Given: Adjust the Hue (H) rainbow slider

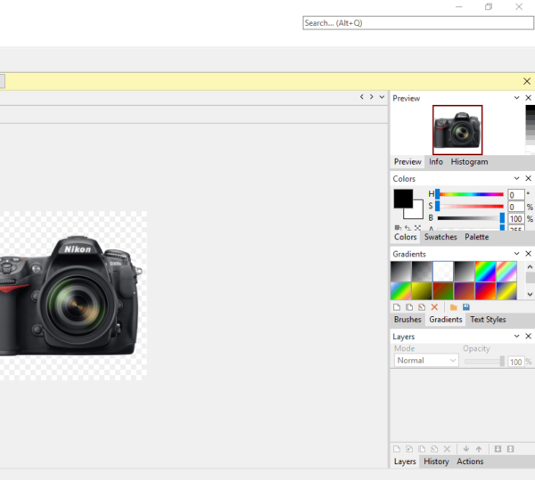Looking at the screenshot, I should (x=470, y=194).
